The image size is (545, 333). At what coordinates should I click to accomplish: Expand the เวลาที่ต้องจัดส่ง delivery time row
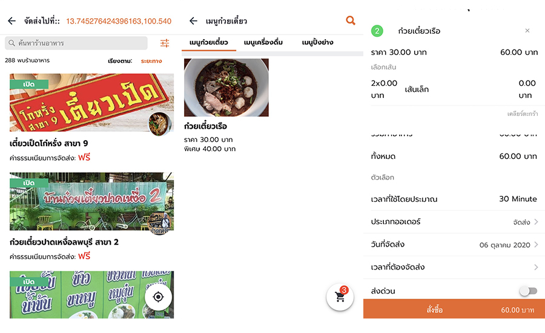(x=454, y=267)
